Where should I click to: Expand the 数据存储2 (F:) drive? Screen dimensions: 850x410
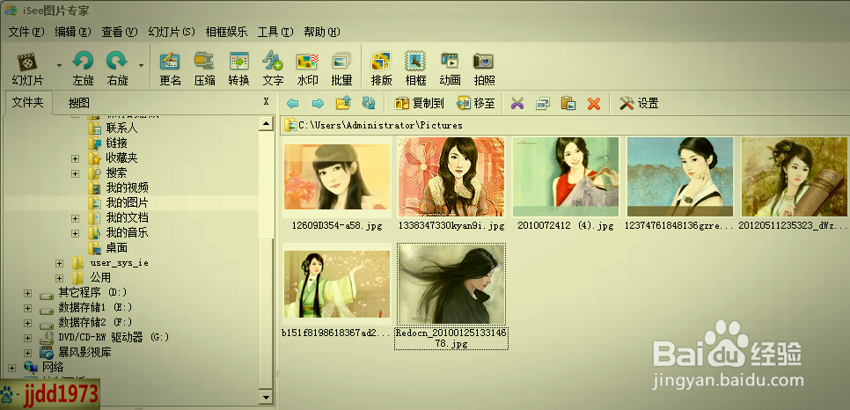point(27,323)
